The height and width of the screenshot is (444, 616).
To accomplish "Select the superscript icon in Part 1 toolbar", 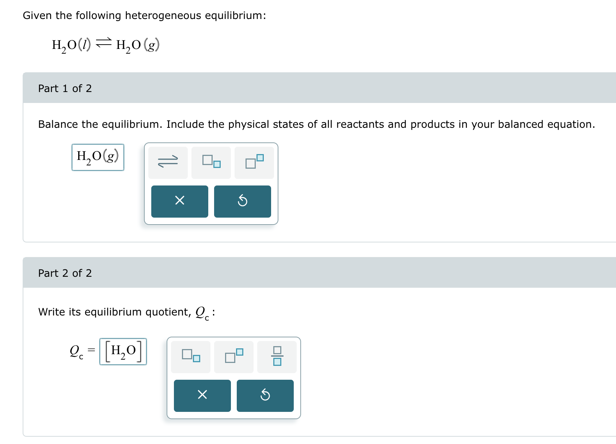I will pyautogui.click(x=254, y=162).
